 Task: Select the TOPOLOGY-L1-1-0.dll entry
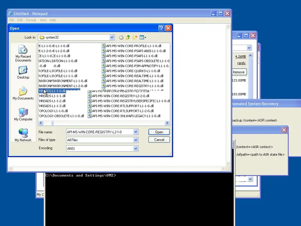coord(53,111)
